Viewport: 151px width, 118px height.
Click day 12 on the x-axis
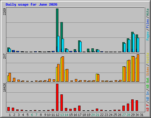(x=58, y=115)
